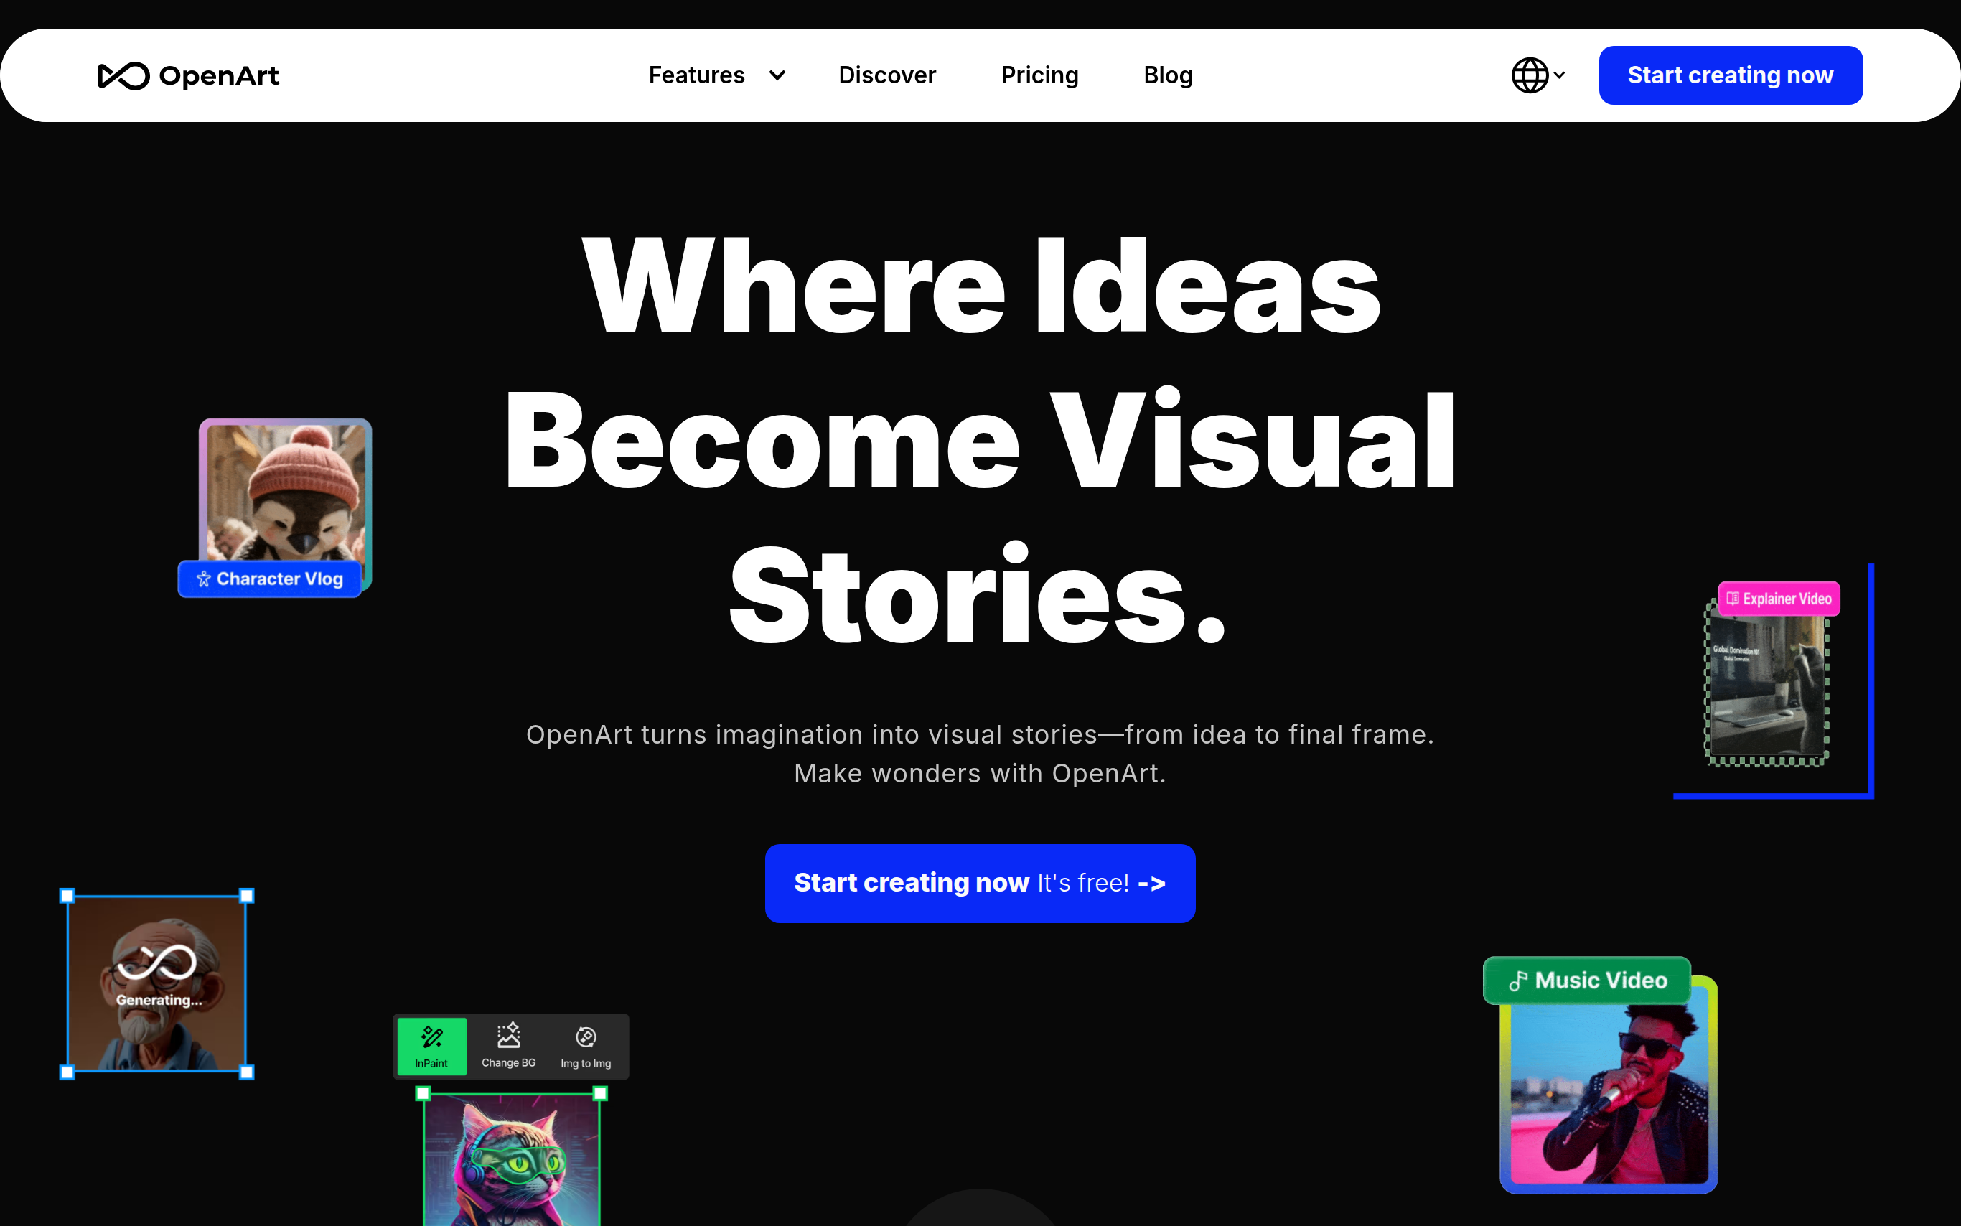Expand the language dropdown chevron
Image resolution: width=1961 pixels, height=1226 pixels.
[x=1559, y=75]
